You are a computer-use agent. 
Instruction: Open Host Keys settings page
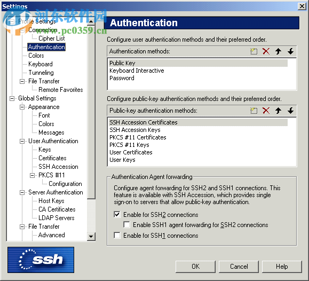click(51, 201)
